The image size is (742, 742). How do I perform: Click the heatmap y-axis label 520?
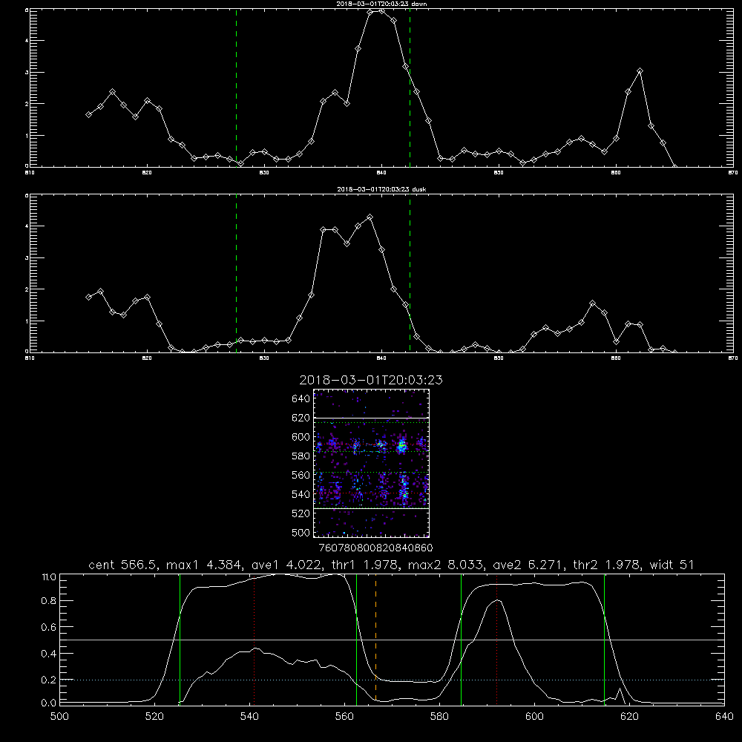[301, 513]
